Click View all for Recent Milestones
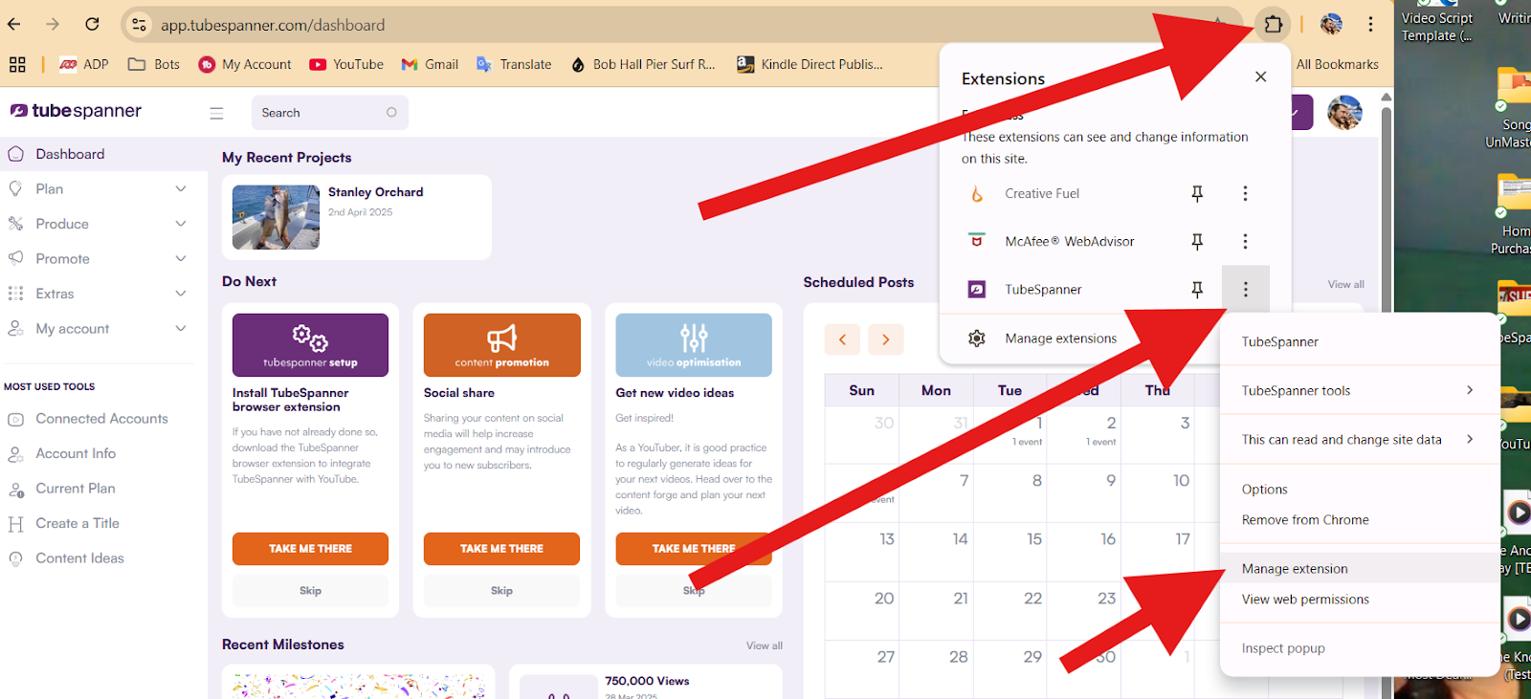1531x699 pixels. pos(765,645)
